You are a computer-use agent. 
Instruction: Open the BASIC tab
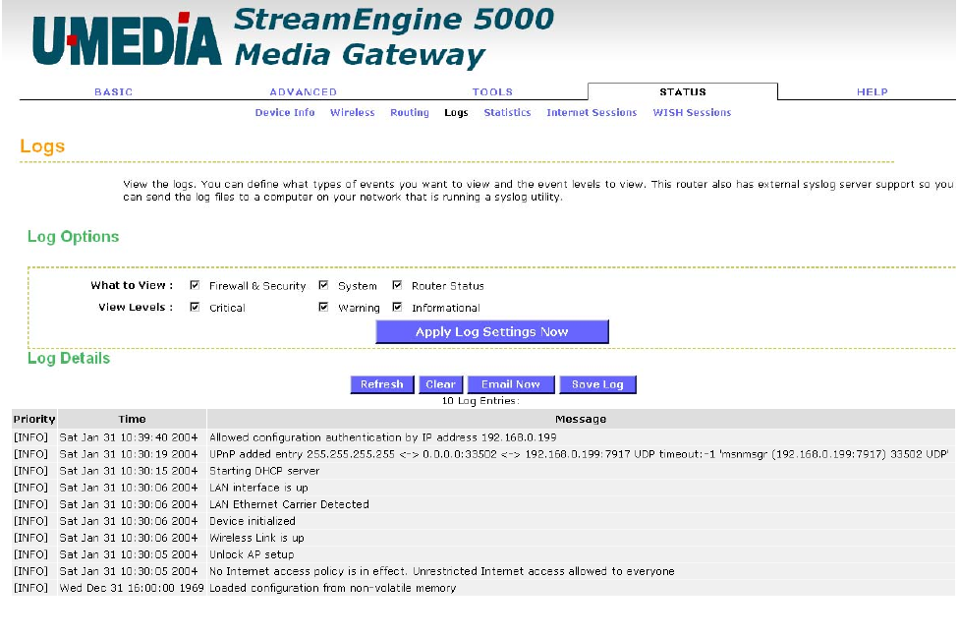pyautogui.click(x=113, y=91)
